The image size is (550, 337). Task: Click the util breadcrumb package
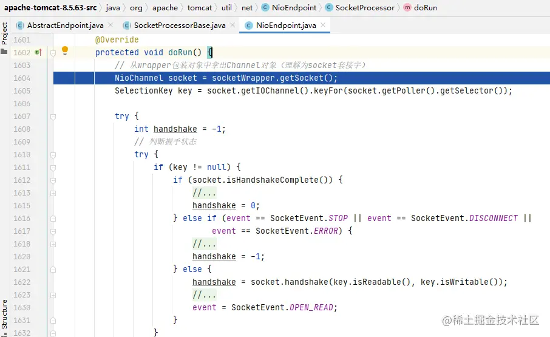[226, 7]
